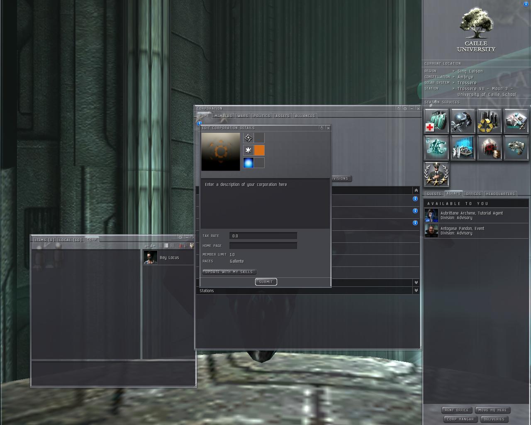Switch to the Local [10] chat tab

(x=71, y=240)
